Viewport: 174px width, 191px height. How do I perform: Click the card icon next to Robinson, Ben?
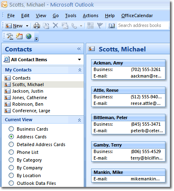pos(7,104)
